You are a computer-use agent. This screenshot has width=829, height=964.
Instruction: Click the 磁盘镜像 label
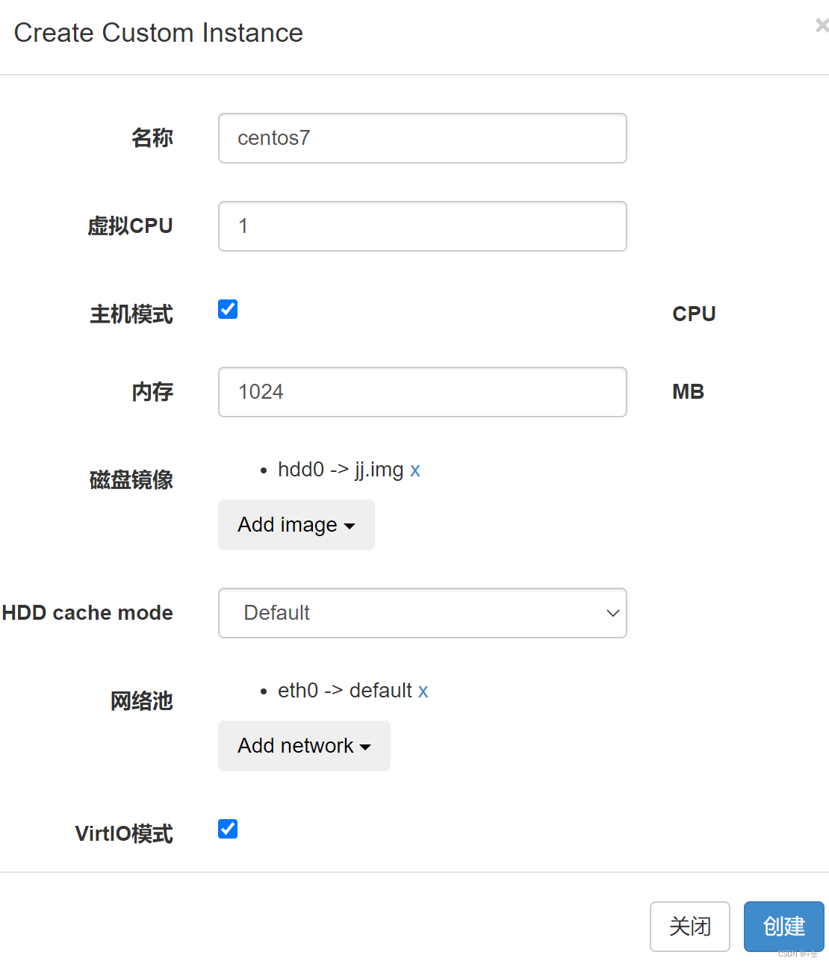click(x=131, y=479)
